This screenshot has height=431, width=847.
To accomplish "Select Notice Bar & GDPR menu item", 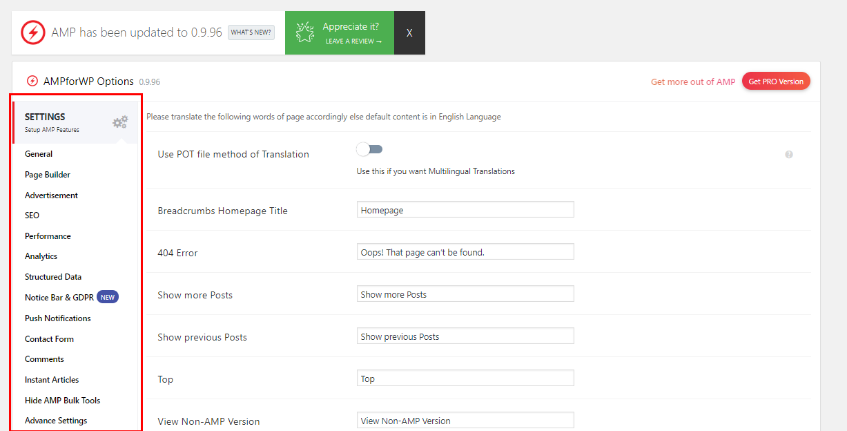I will [59, 298].
